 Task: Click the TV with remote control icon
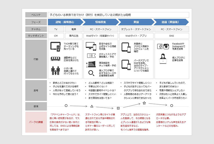pos(56,47)
